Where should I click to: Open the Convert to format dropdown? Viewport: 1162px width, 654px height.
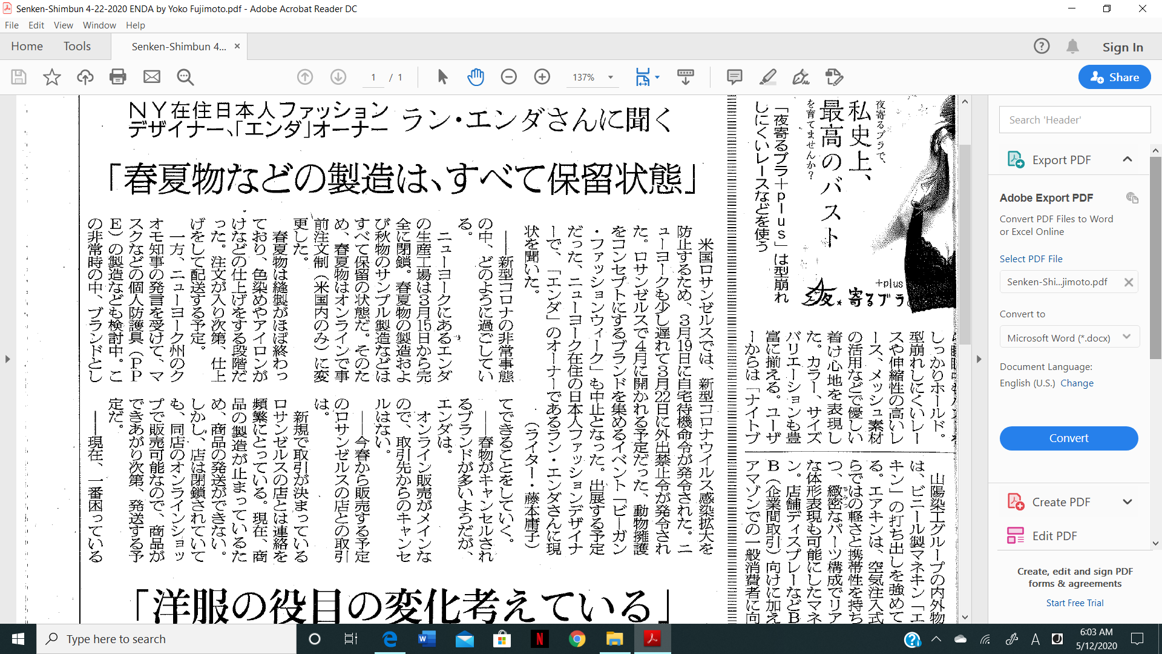[x=1069, y=337]
